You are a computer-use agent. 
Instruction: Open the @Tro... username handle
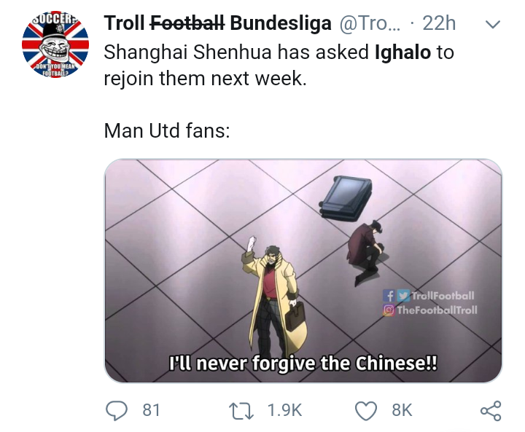(370, 23)
